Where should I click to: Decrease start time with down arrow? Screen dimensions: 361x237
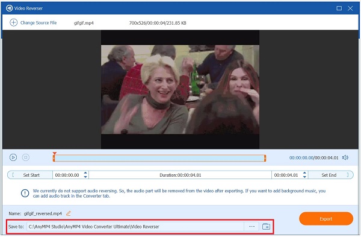point(85,177)
